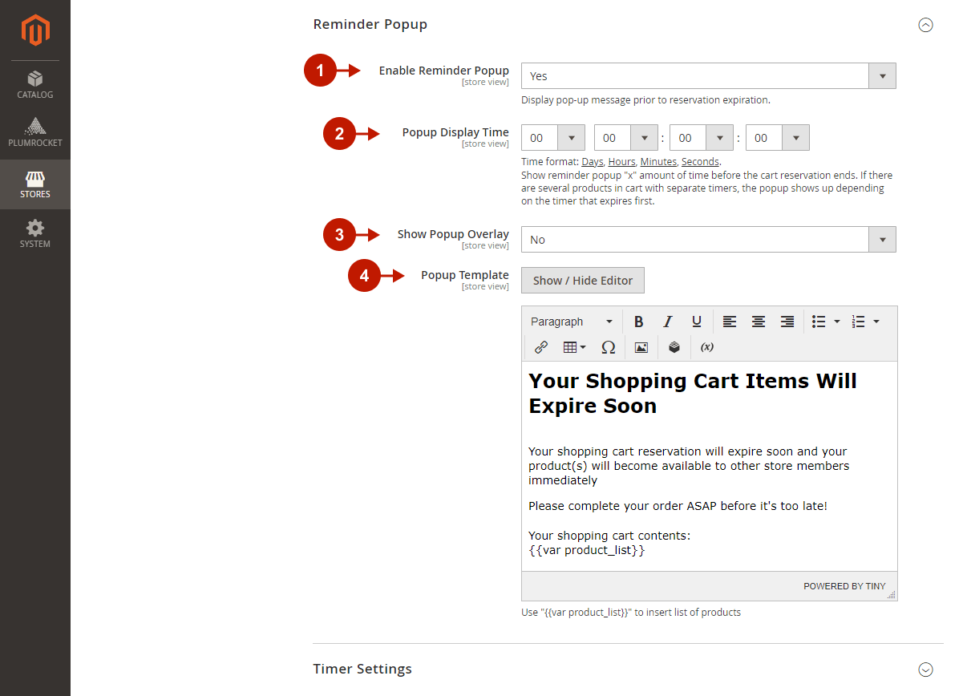Screen dimensions: 967x696
Task: Open the Paragraph format dropdown
Action: 571,322
